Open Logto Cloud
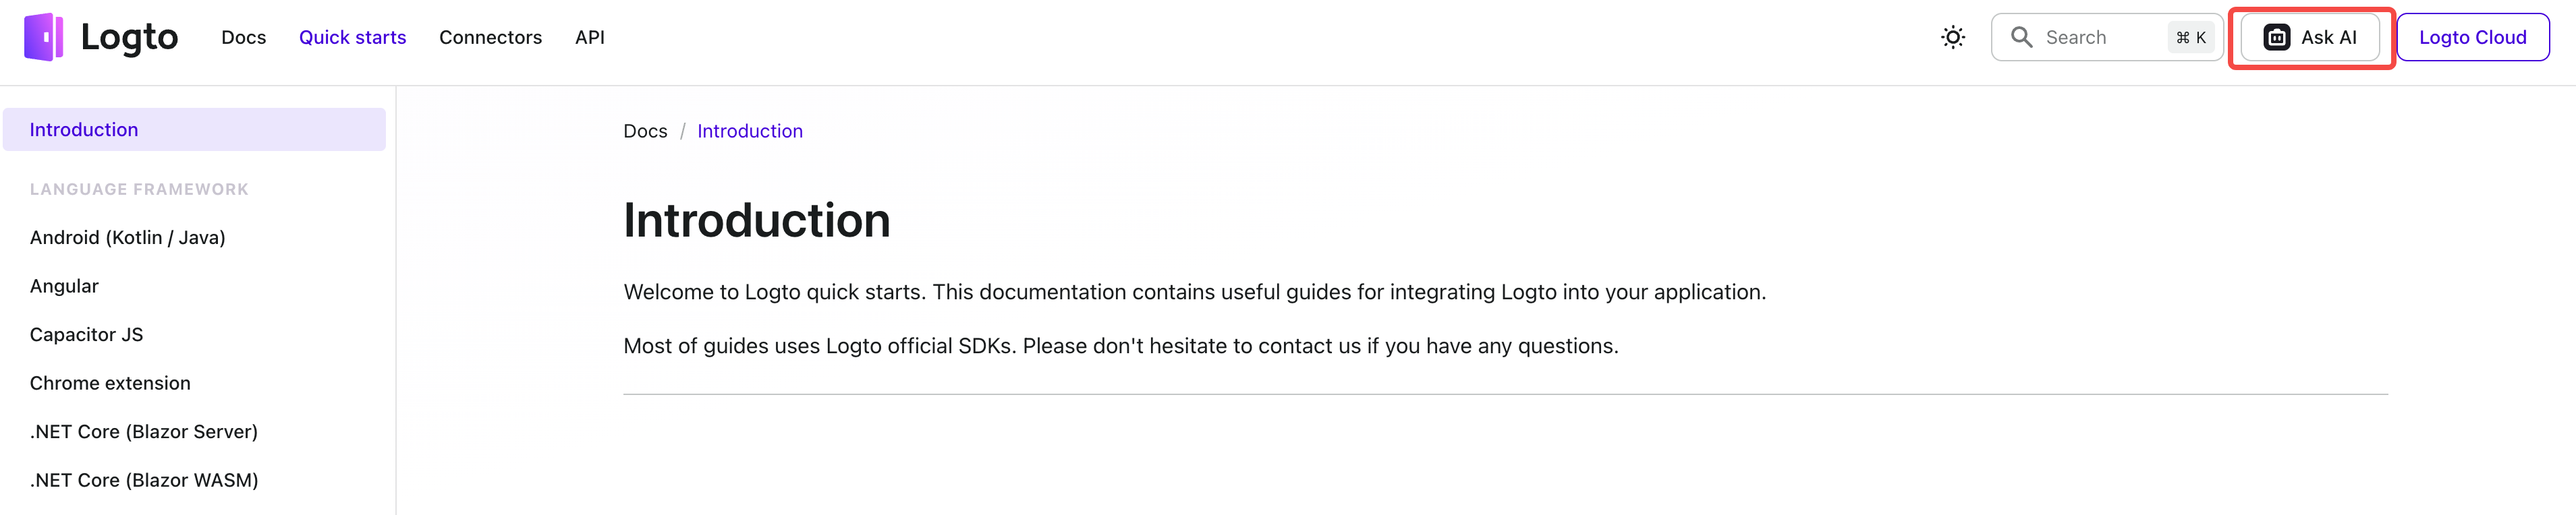 [2472, 37]
